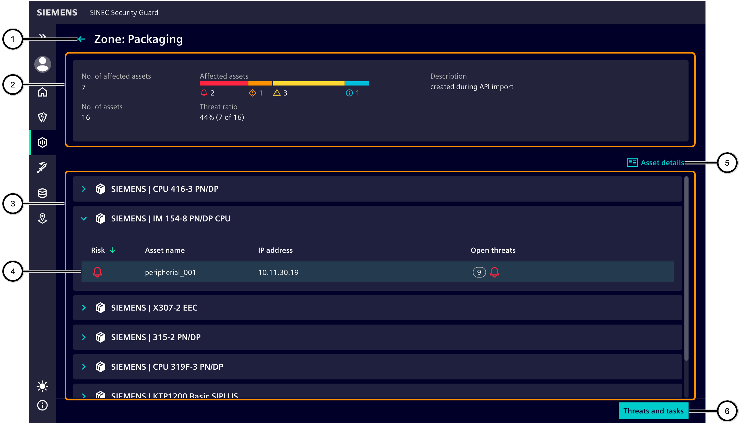Viewport: 740px width, 424px height.
Task: Click the Threats and tasks button
Action: (x=653, y=411)
